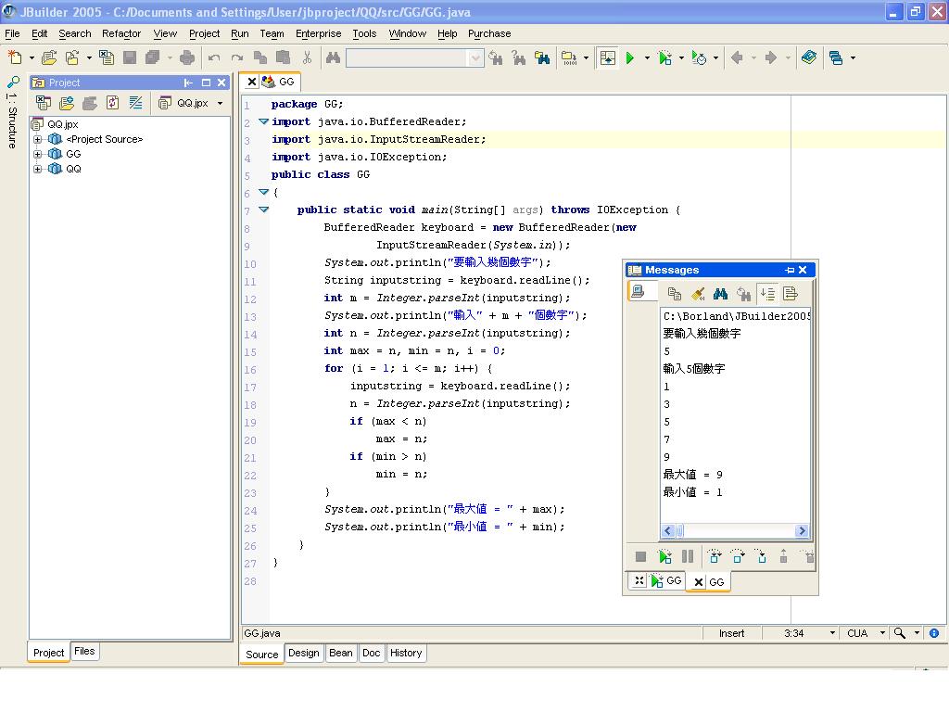Click the binoculars search icon in Messages
Screen dimensions: 949x712
720,294
